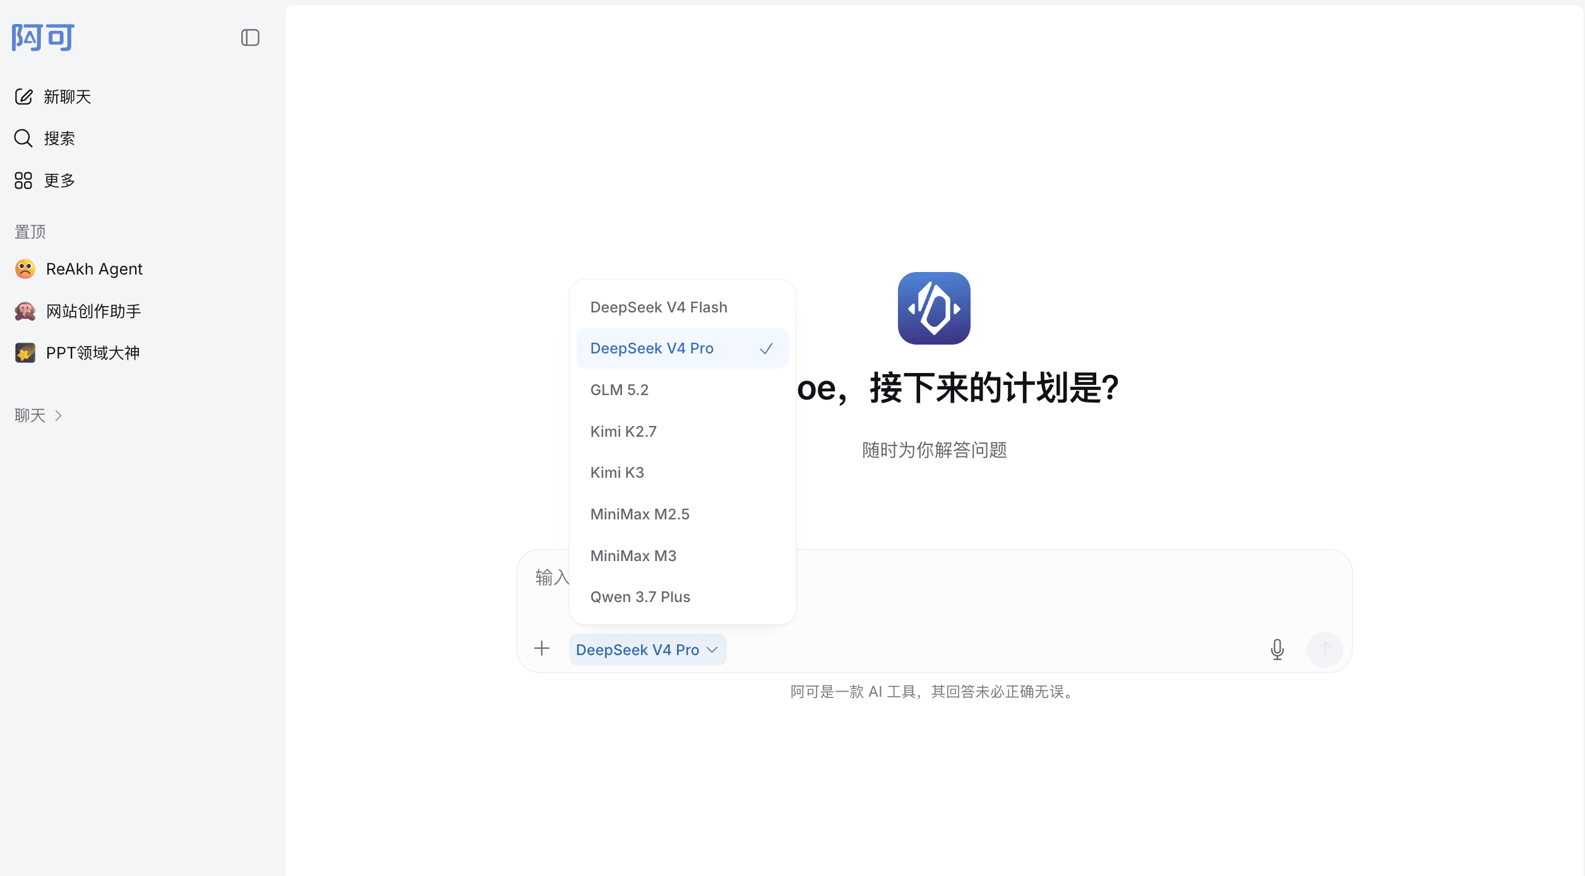Click the 置顶 section label
This screenshot has height=876, width=1585.
[x=30, y=232]
